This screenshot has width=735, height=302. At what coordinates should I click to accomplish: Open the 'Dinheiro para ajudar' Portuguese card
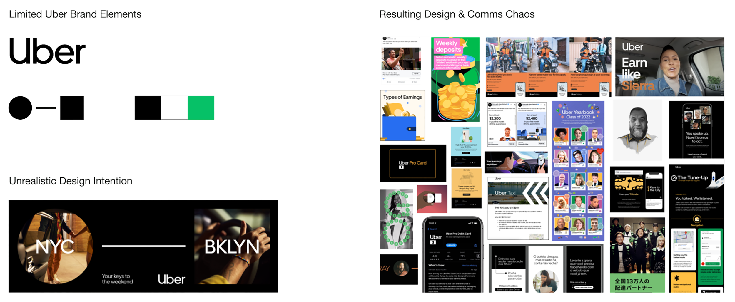(x=509, y=269)
